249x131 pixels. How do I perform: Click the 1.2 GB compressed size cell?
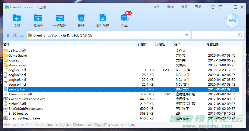pos(167,70)
